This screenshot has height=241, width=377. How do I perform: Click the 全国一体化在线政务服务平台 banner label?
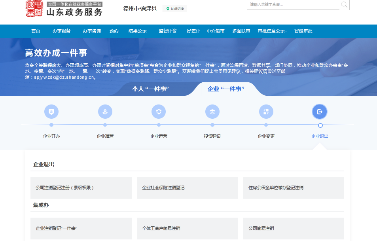75,4
